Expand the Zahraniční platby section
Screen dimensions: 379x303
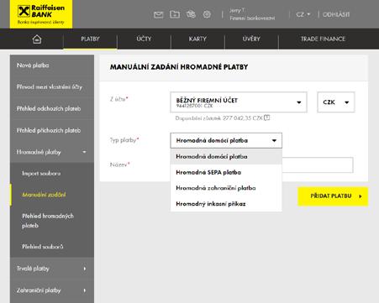point(52,290)
